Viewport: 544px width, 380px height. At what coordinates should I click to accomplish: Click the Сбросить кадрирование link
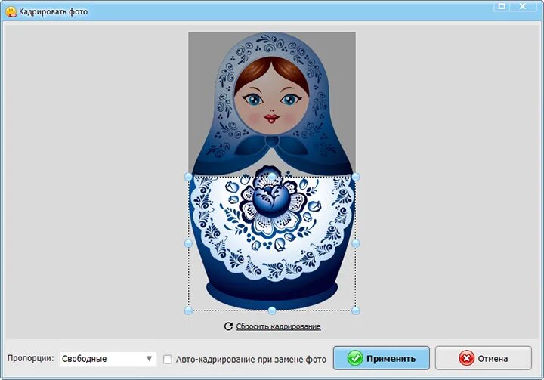278,326
